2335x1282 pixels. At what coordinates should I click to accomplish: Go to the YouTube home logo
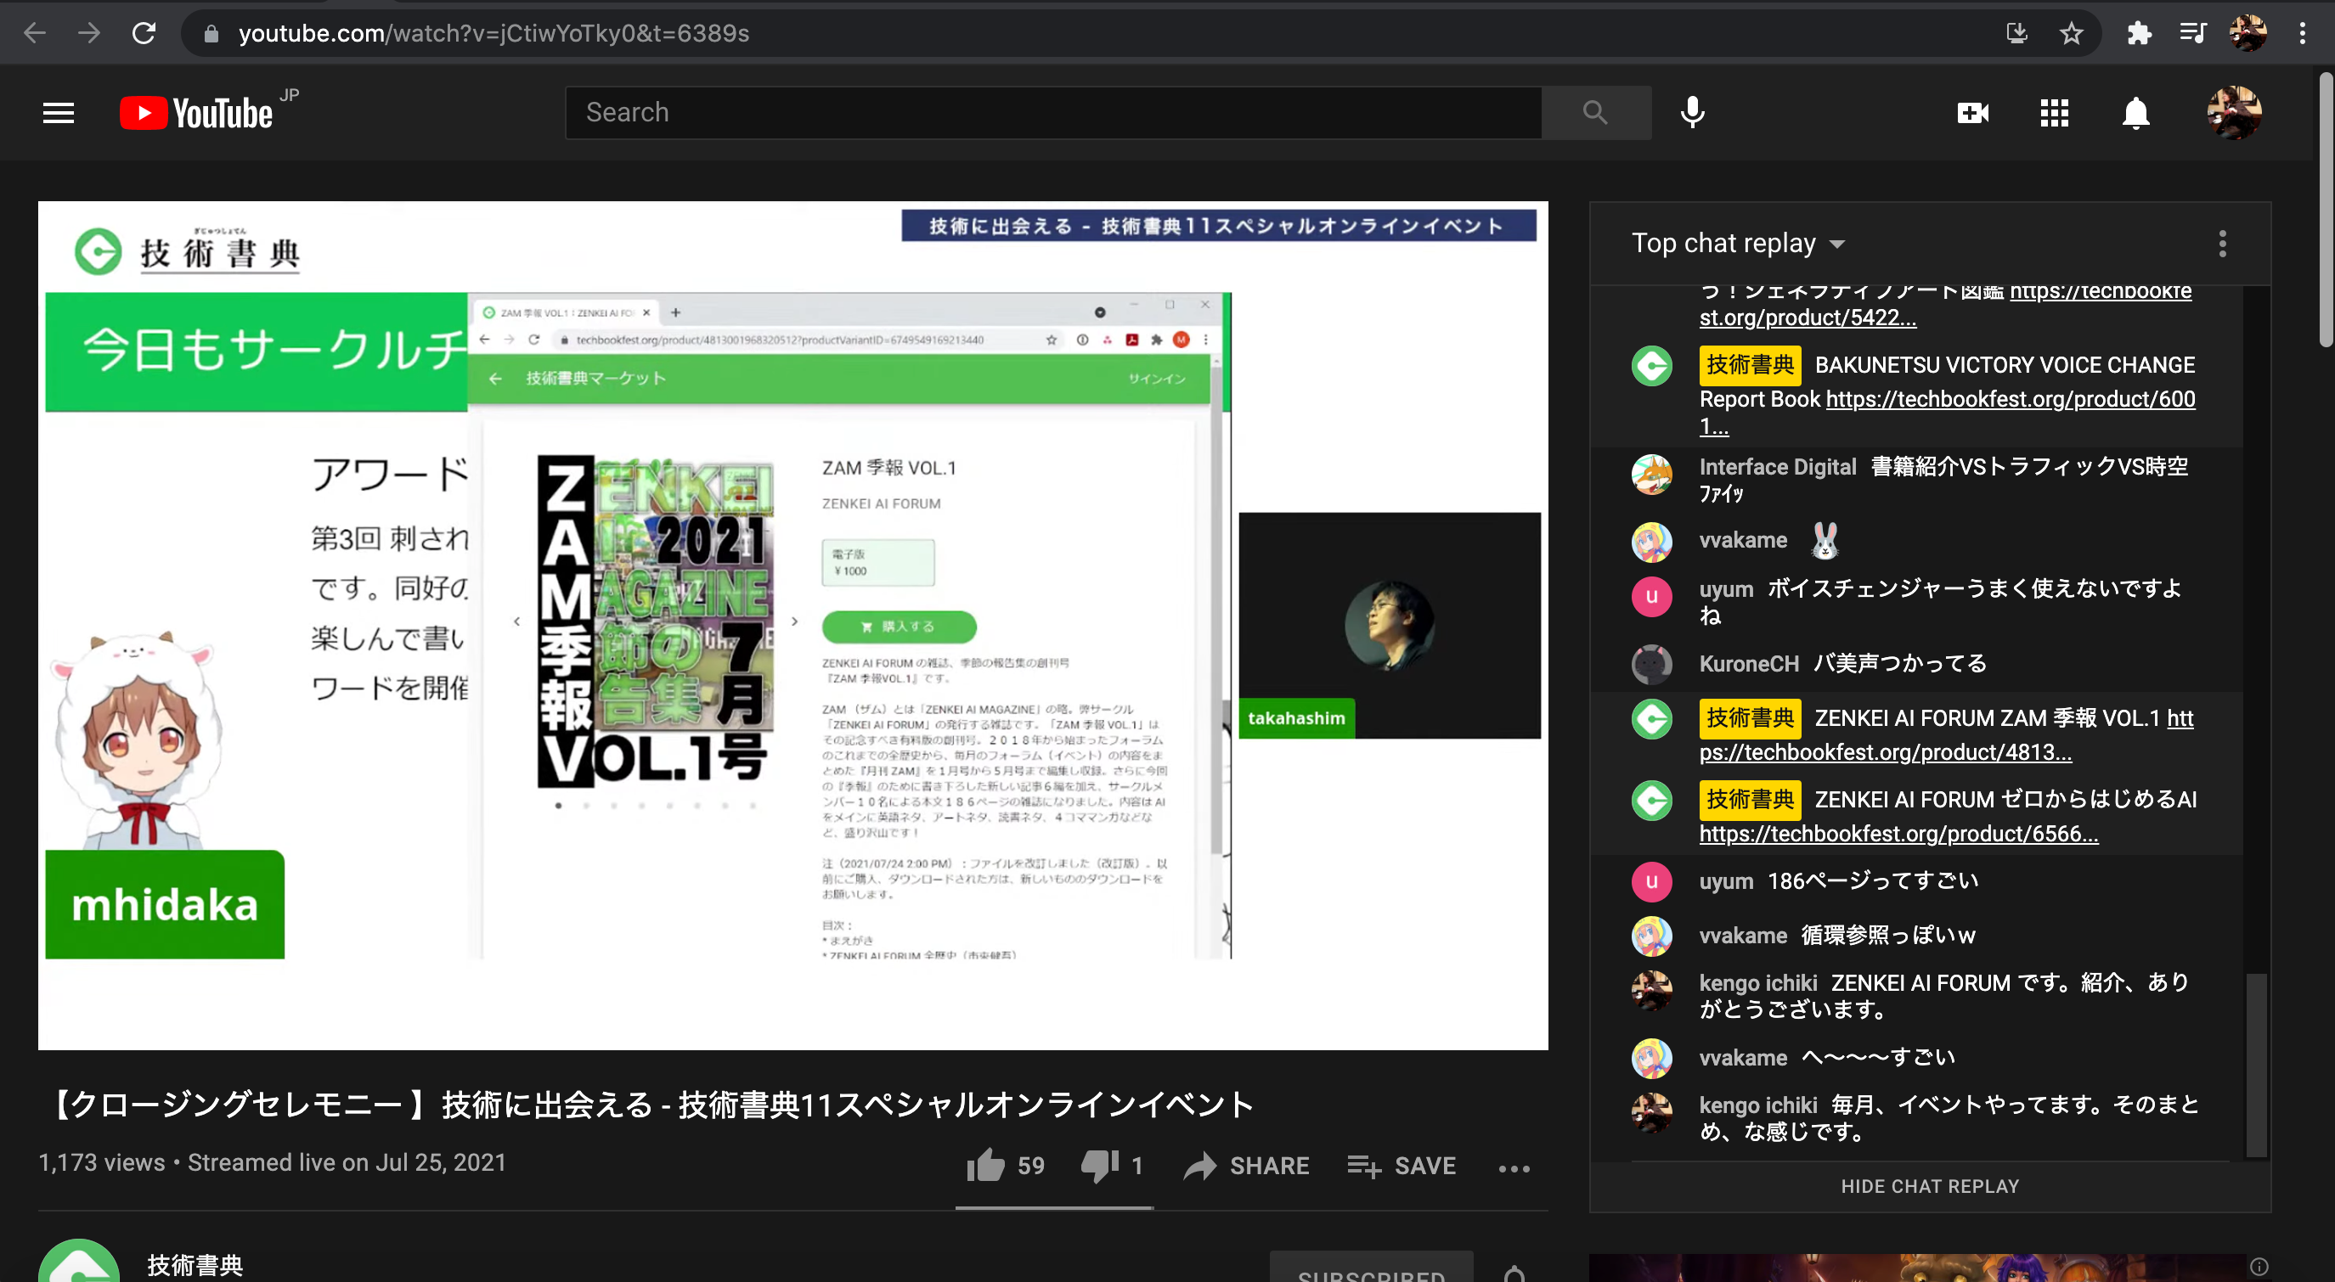tap(196, 113)
